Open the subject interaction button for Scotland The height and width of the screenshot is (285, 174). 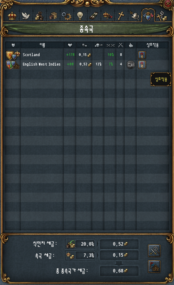tap(142, 55)
